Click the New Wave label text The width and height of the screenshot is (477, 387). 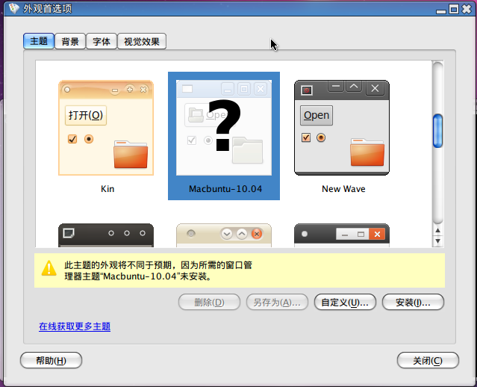pyautogui.click(x=343, y=189)
